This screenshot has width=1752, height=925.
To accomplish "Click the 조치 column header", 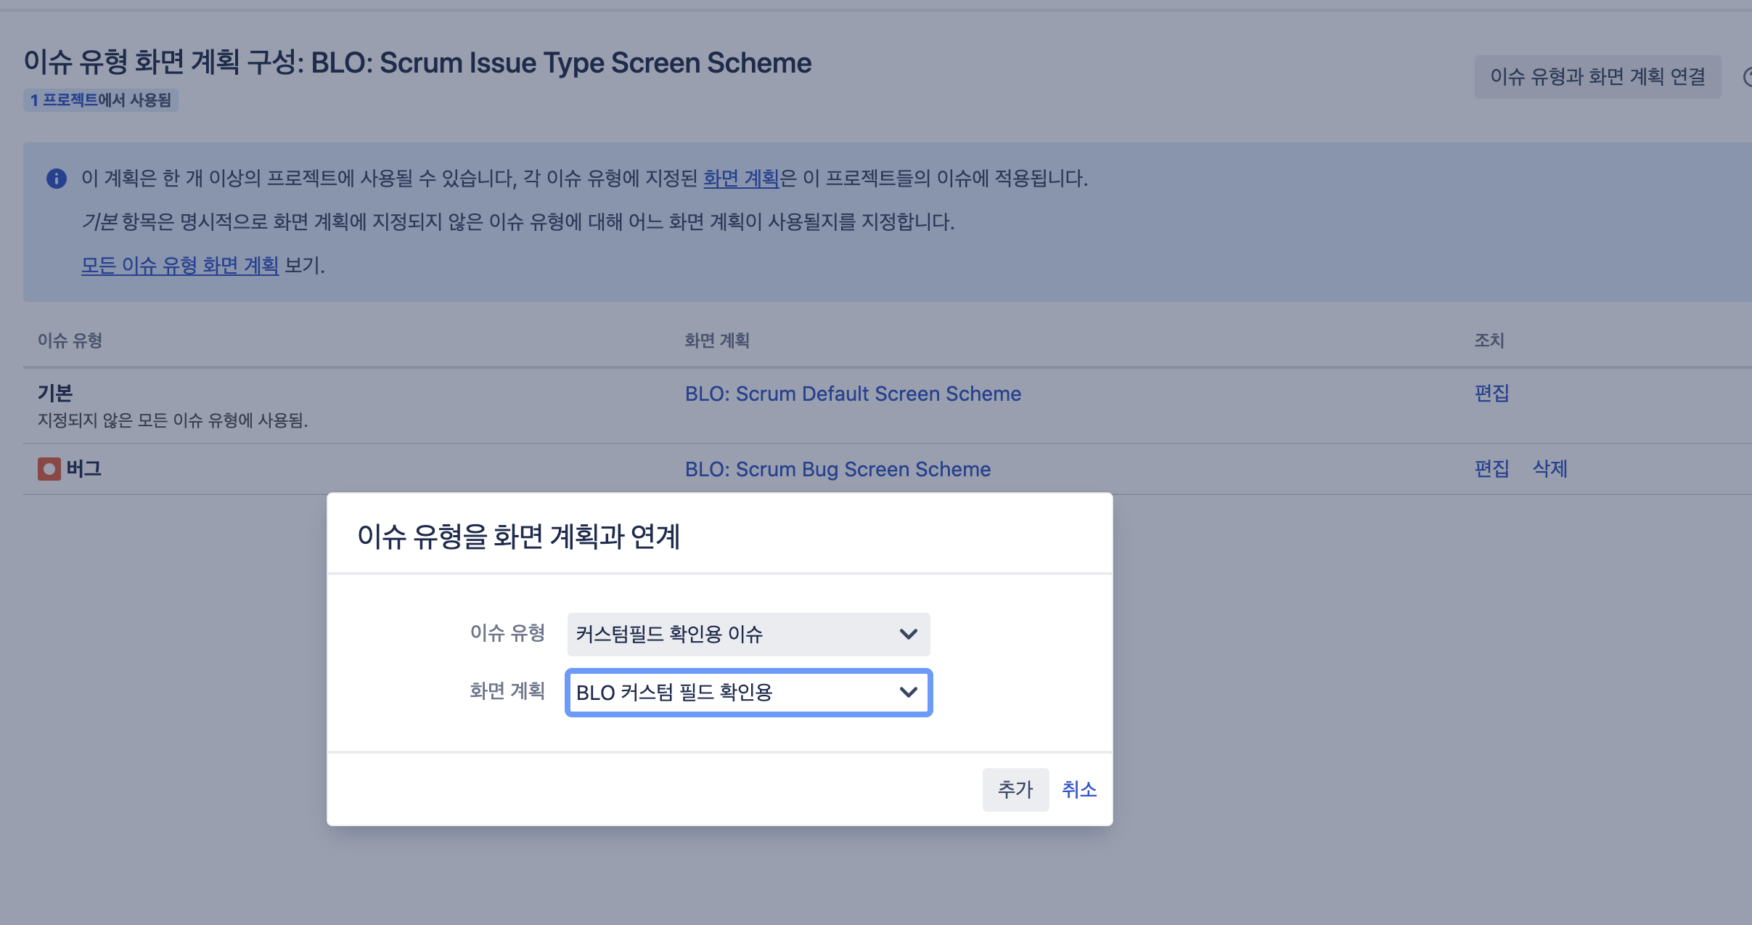I will (x=1489, y=341).
